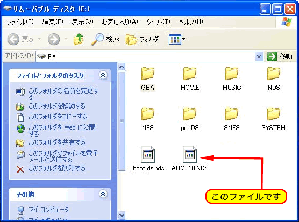Expand the address bar dropdown arrow
Image resolution: width=299 pixels, height=222 pixels.
[259, 56]
